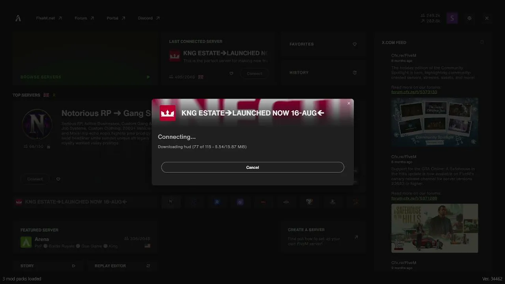
Task: Favorite Notorious RP with heart icon
Action: (58, 179)
